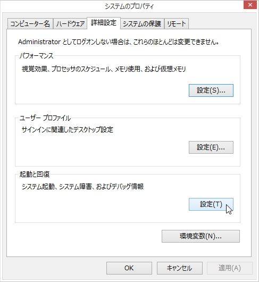259x282 pixels.
Task: Click the キャンセル button
Action: point(180,268)
